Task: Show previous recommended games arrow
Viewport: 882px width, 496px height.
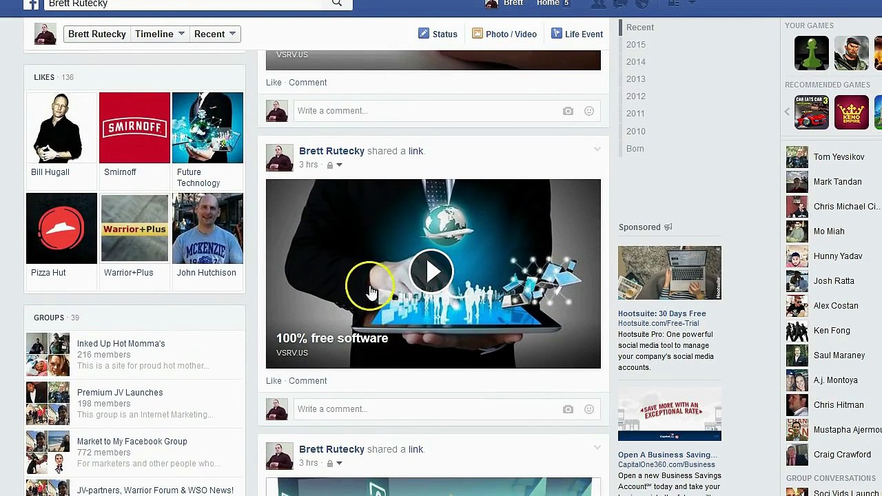Action: coord(788,112)
